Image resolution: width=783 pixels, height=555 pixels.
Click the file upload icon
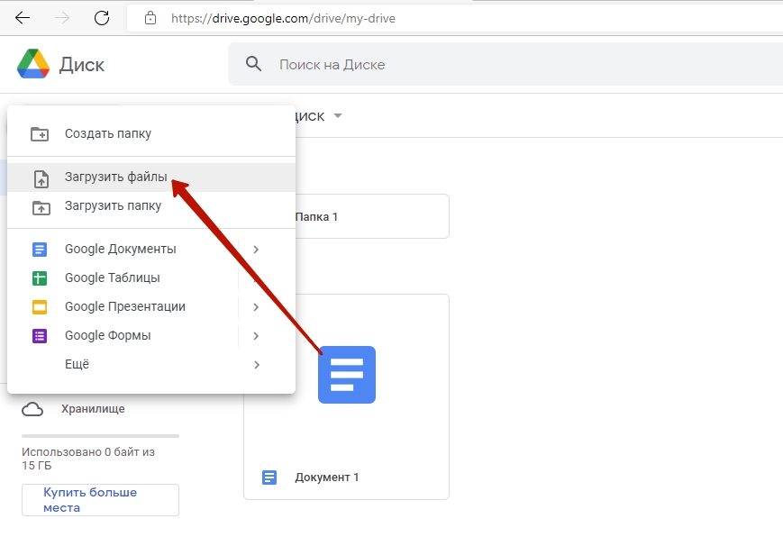pyautogui.click(x=41, y=178)
